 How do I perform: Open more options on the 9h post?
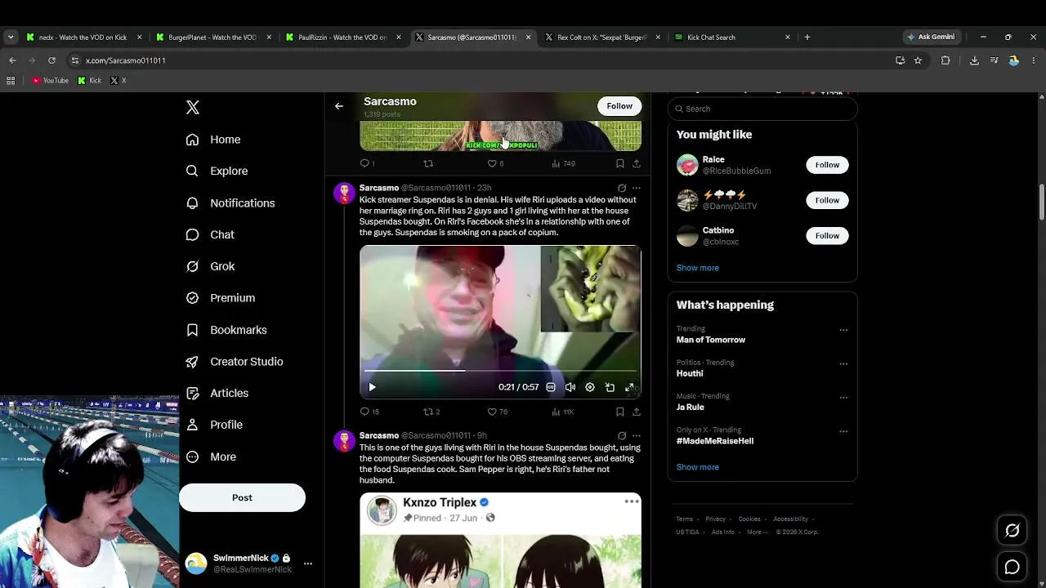pyautogui.click(x=637, y=435)
